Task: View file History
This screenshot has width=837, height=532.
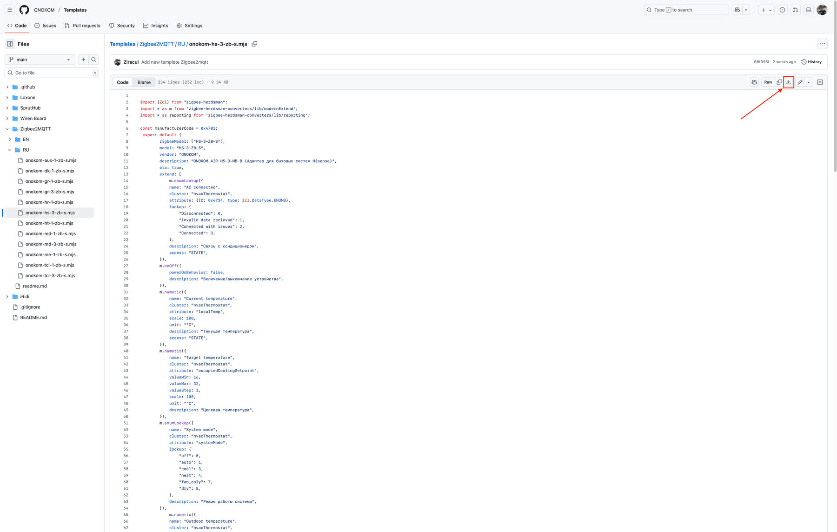Action: point(811,62)
